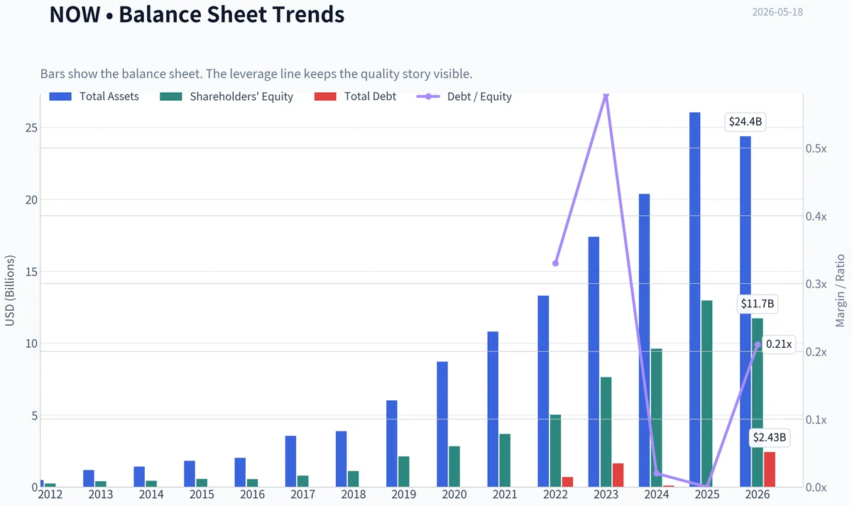Toggle the Total Assets legend series
The width and height of the screenshot is (852, 506).
[94, 97]
